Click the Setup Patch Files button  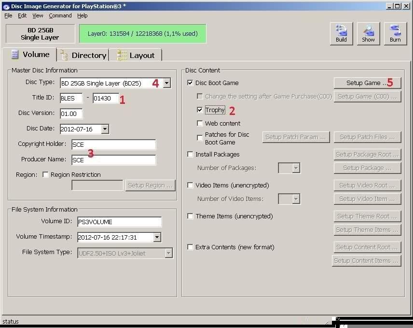(x=368, y=137)
